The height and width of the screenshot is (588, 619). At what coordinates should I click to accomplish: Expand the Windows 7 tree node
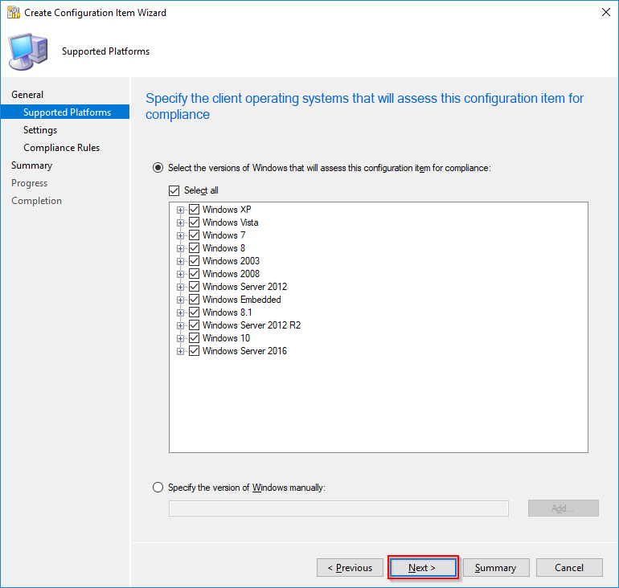tap(180, 235)
